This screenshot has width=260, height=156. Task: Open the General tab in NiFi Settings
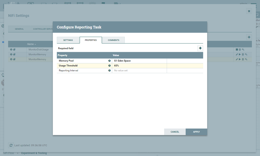click(19, 29)
